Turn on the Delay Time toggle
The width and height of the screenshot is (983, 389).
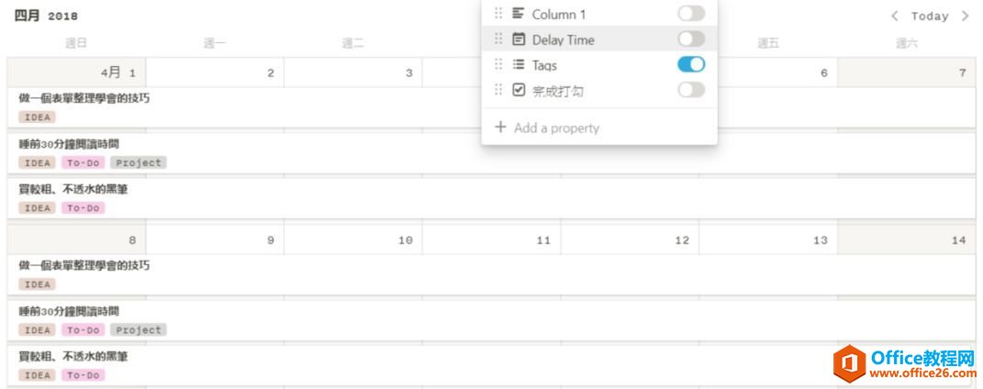click(691, 39)
